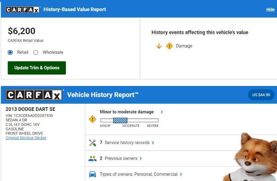The width and height of the screenshot is (277, 181).
Task: Click the 7 Service history records text
Action: pos(125,143)
